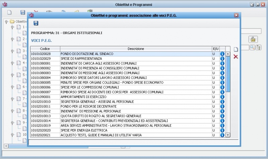The width and height of the screenshot is (268, 159).
Task: Select code cell 10101020029
Action: coord(45,58)
